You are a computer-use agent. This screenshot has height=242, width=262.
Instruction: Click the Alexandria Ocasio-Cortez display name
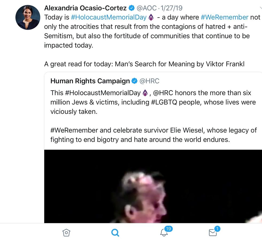coord(85,8)
